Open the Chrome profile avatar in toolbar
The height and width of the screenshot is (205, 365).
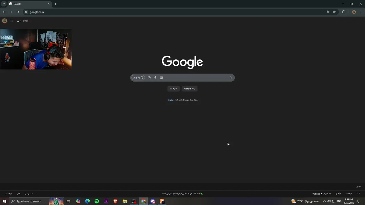pyautogui.click(x=354, y=12)
